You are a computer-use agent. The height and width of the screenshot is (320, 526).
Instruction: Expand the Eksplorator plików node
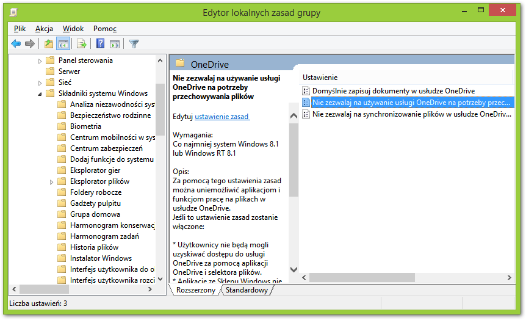pos(51,182)
